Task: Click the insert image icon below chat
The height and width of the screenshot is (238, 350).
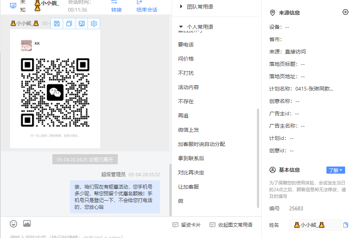Action: [27, 223]
